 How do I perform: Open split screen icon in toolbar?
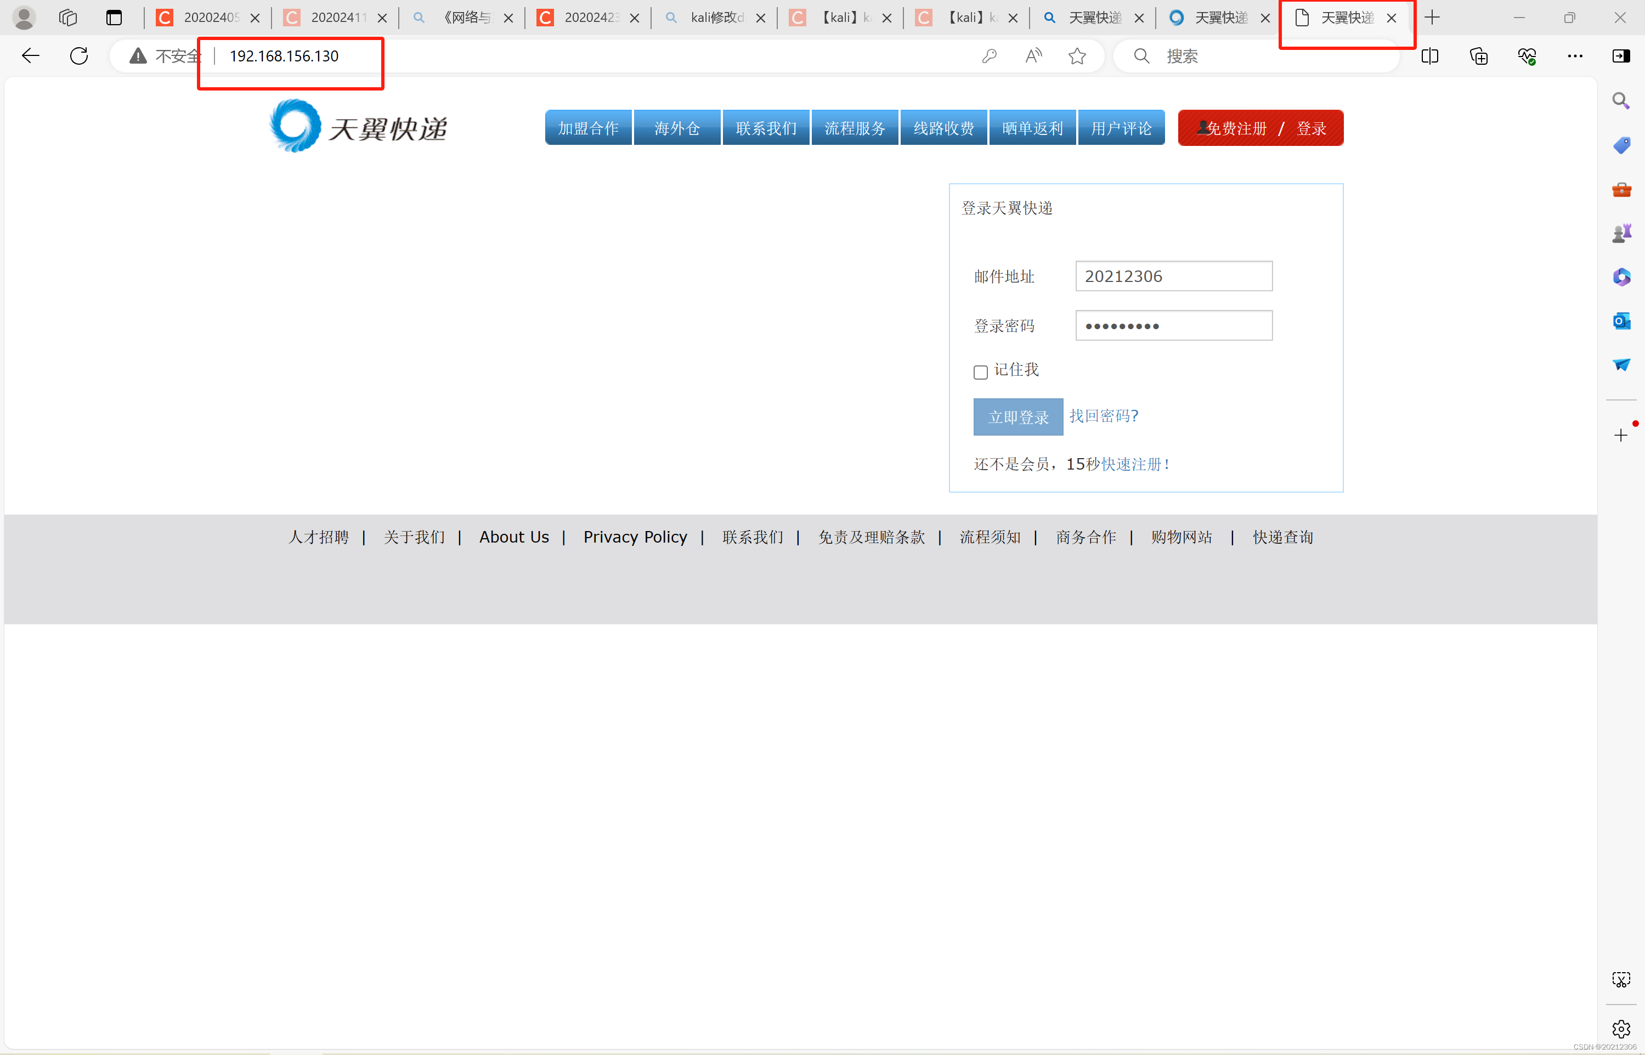[1429, 56]
